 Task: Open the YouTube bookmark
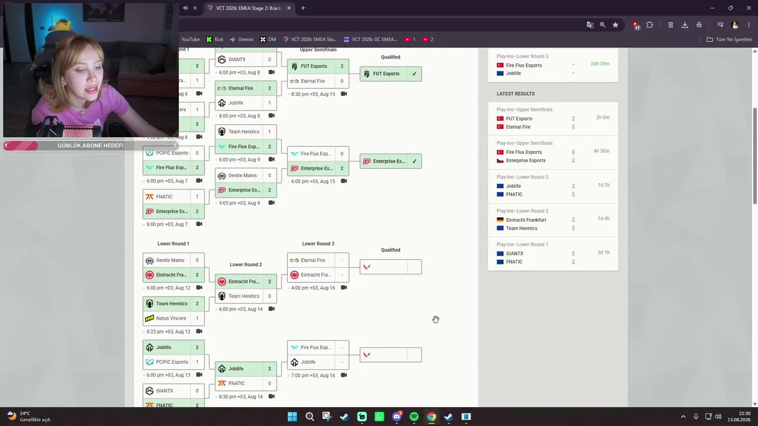pyautogui.click(x=190, y=40)
